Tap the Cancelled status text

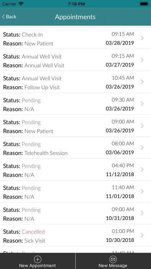coord(33,232)
